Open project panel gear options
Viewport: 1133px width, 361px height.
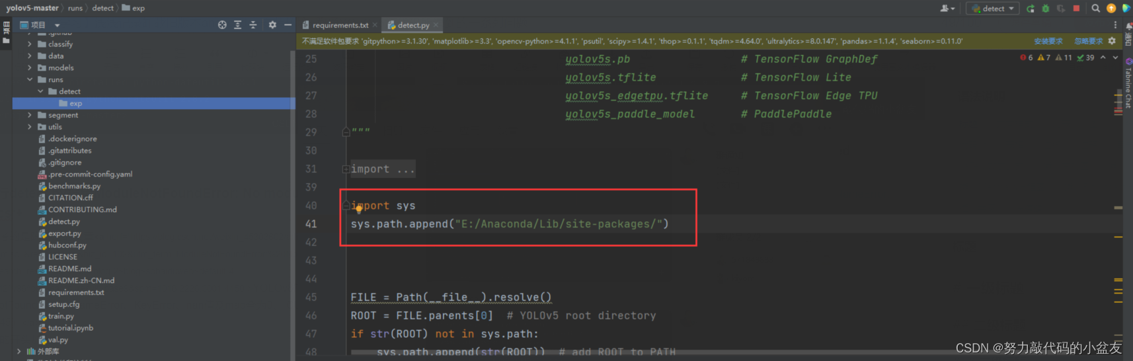pos(272,25)
